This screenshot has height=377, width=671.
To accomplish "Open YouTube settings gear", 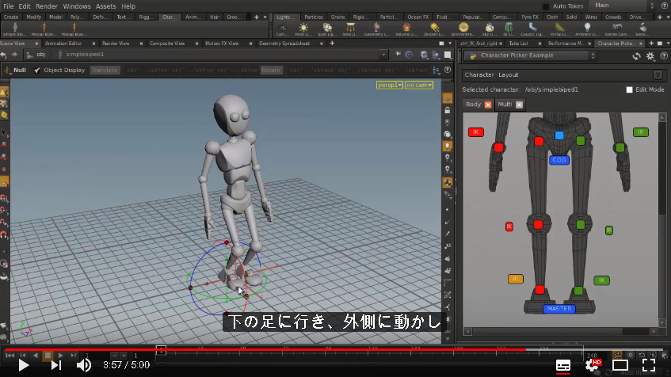I will (593, 365).
